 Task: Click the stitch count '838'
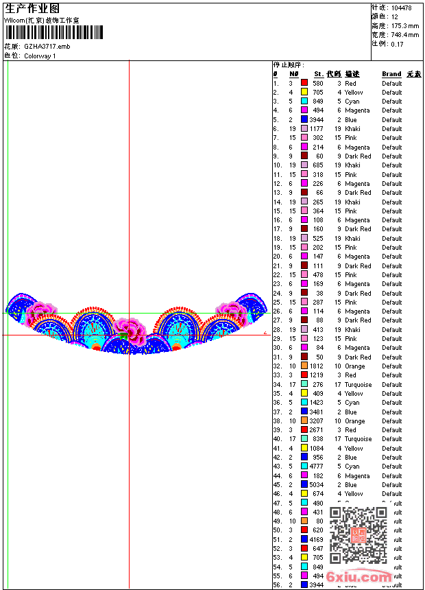coord(318,440)
